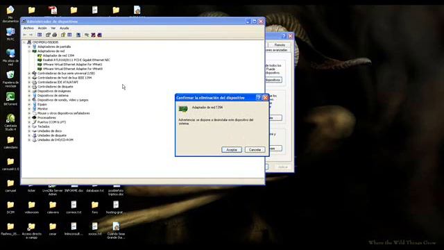444x250 pixels.
Task: Expand Puertos (COM & LPT) category
Action: [29, 122]
